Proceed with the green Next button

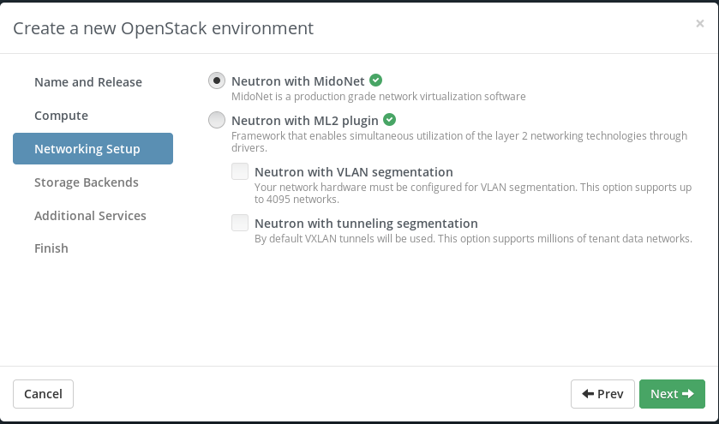(672, 394)
